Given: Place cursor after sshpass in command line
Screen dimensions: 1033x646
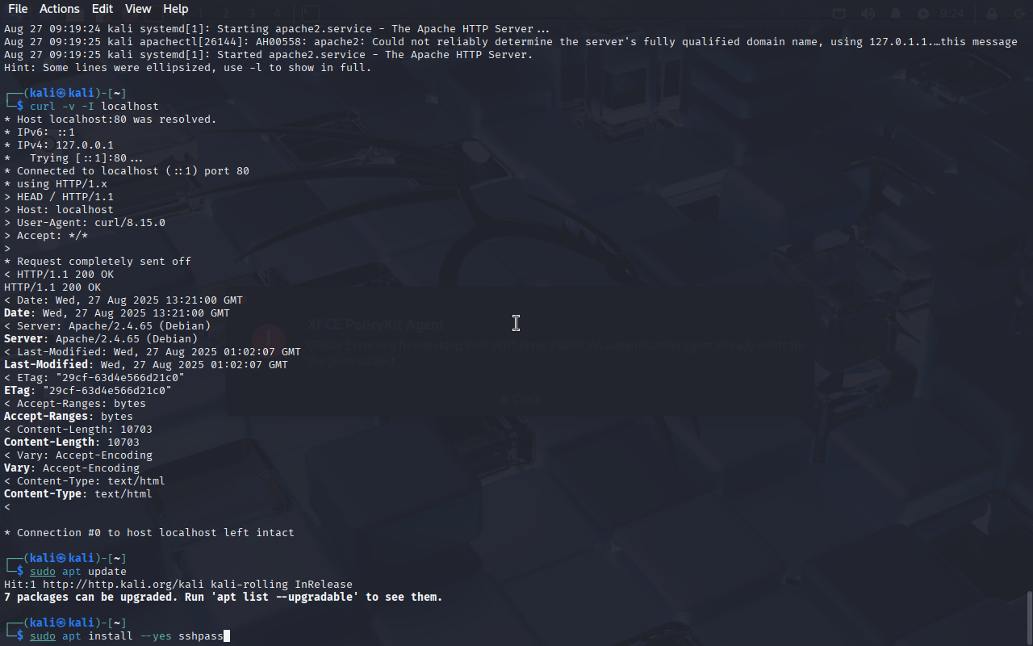Looking at the screenshot, I should (225, 636).
